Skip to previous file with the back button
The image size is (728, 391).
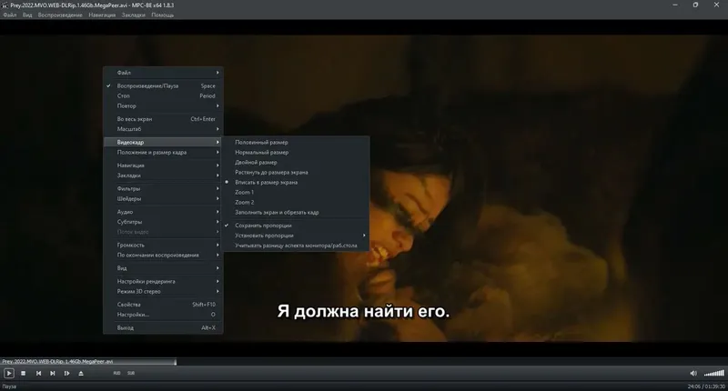point(38,373)
